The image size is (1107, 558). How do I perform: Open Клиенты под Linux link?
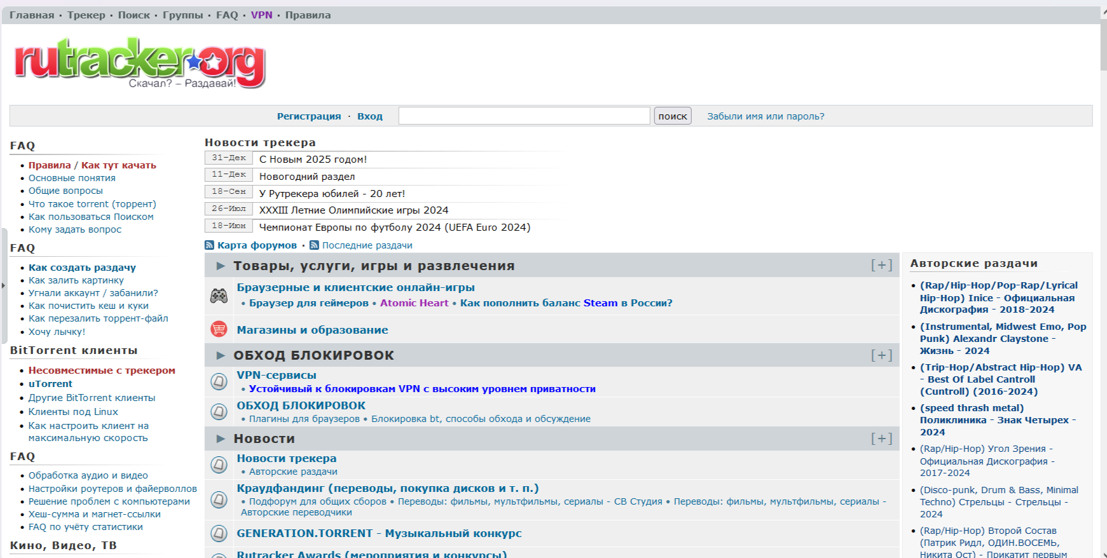73,412
